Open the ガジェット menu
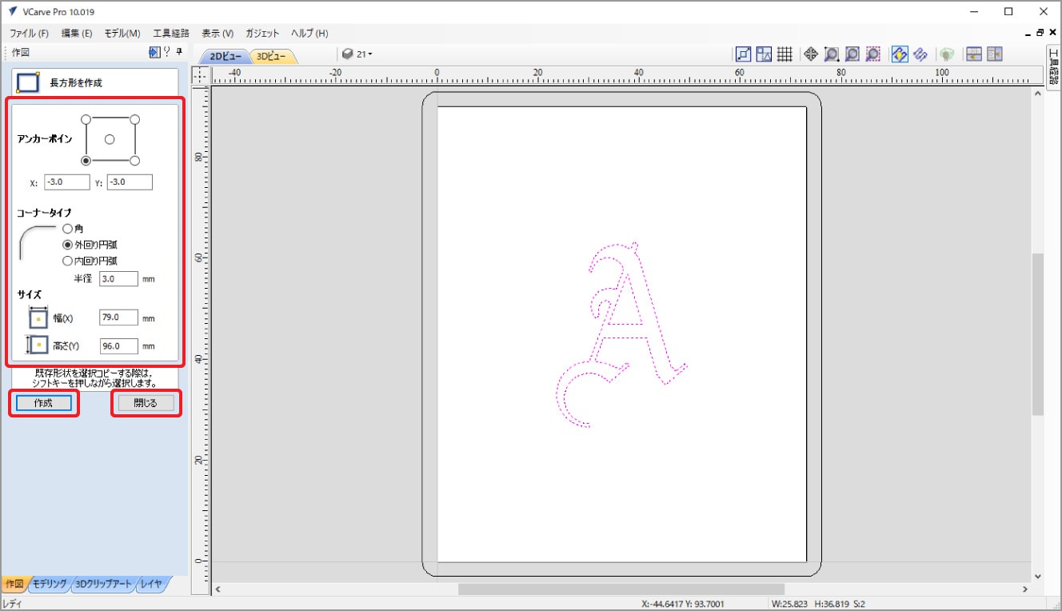 [262, 34]
